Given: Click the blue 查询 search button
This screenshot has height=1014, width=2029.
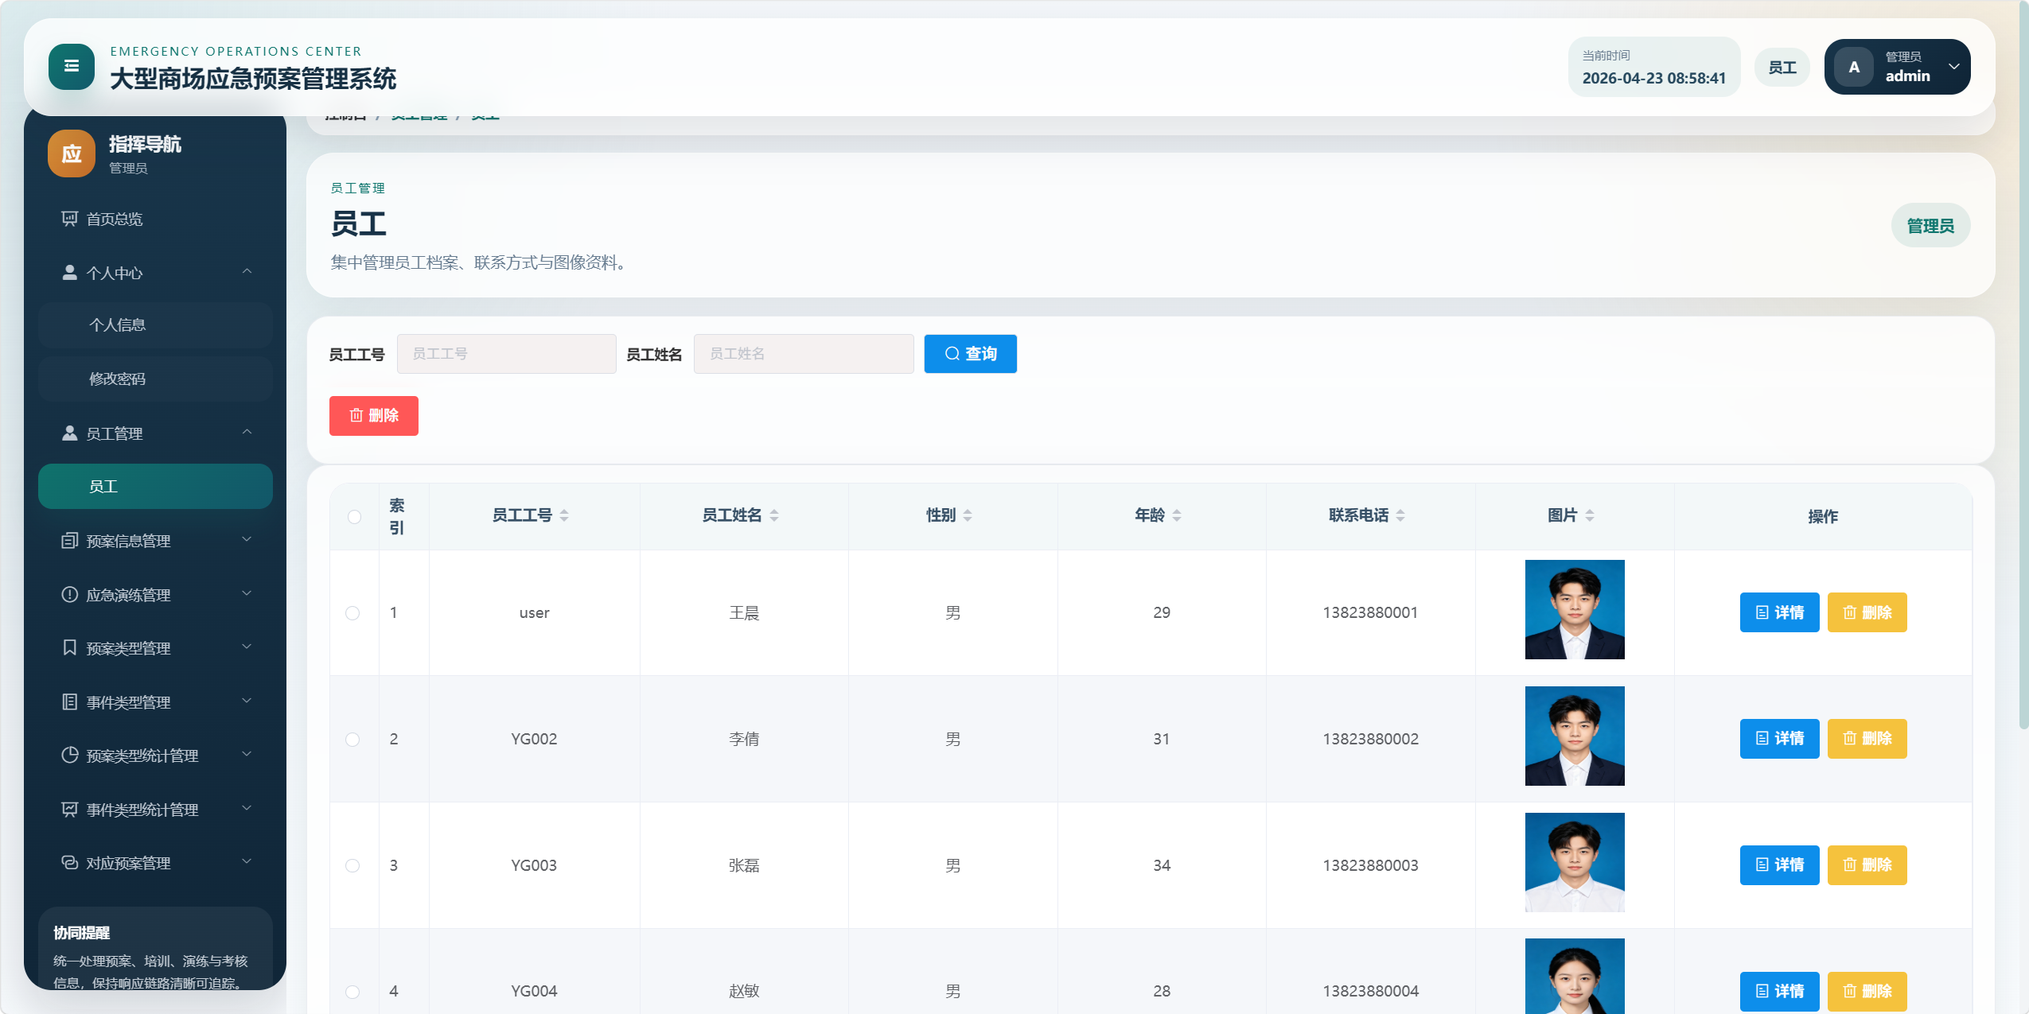Looking at the screenshot, I should pos(970,354).
